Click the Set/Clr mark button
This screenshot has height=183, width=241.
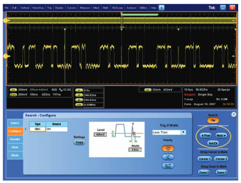[213, 143]
